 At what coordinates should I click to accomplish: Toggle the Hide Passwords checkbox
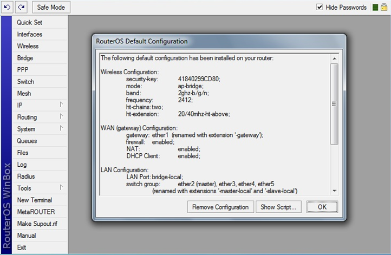click(320, 7)
